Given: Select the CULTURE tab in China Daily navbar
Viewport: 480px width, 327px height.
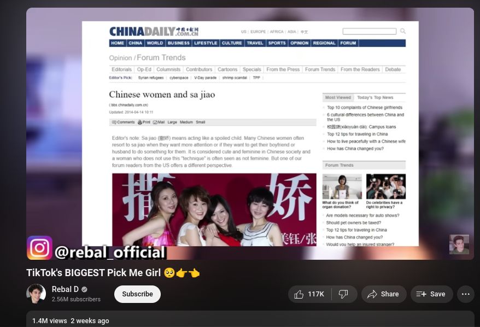Looking at the screenshot, I should point(232,43).
